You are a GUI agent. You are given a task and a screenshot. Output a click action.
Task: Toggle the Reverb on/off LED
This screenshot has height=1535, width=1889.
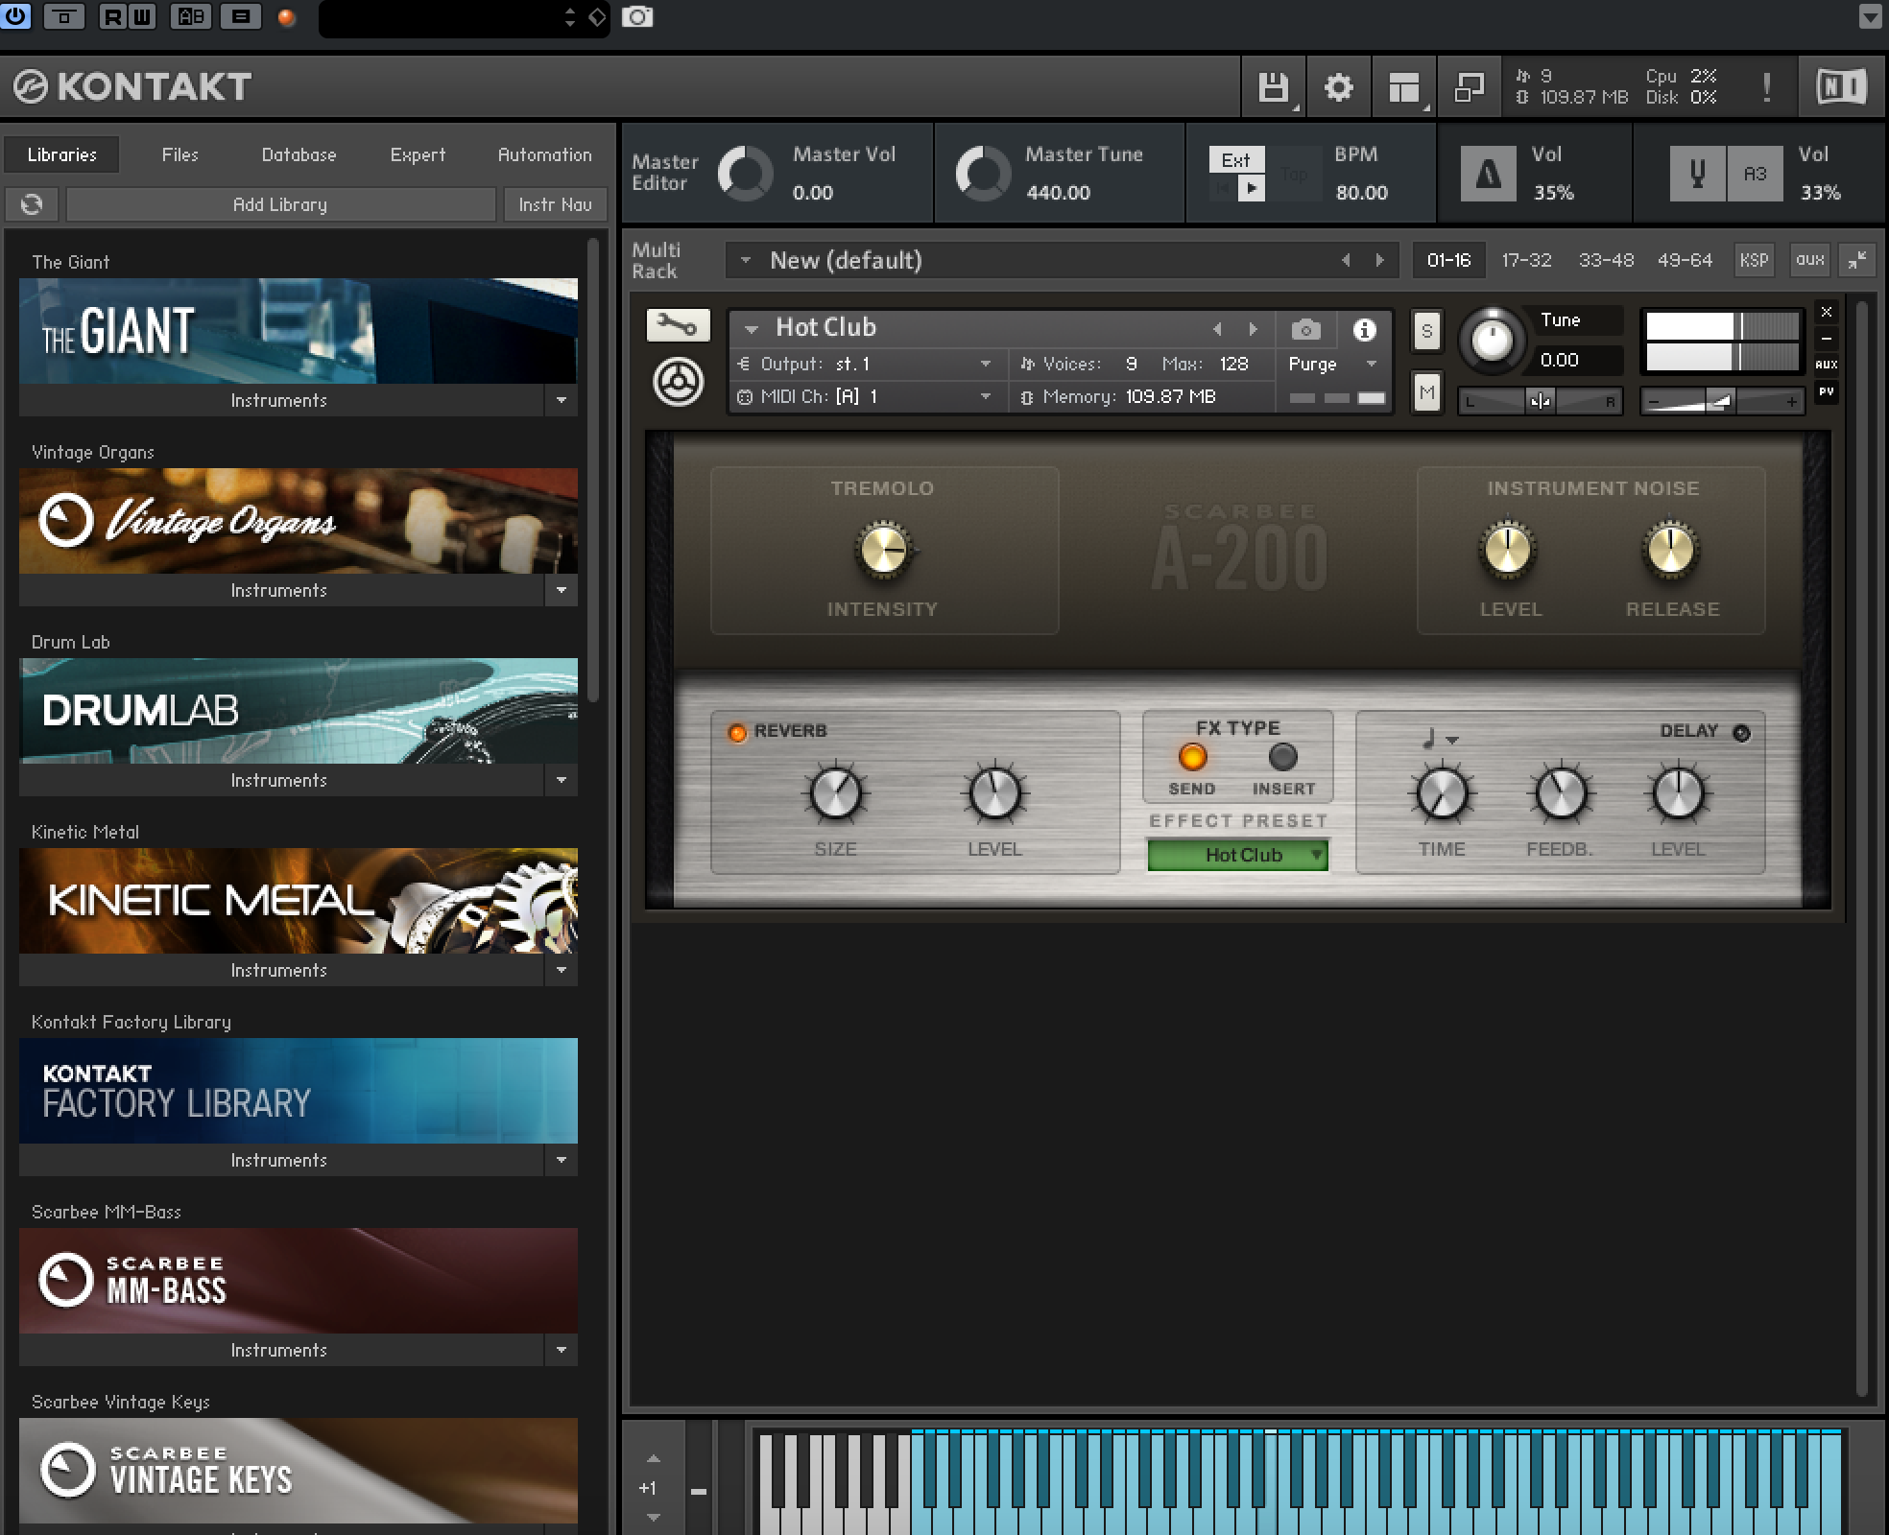tap(737, 733)
